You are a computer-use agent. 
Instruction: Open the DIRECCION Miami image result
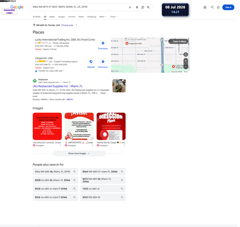111,126
